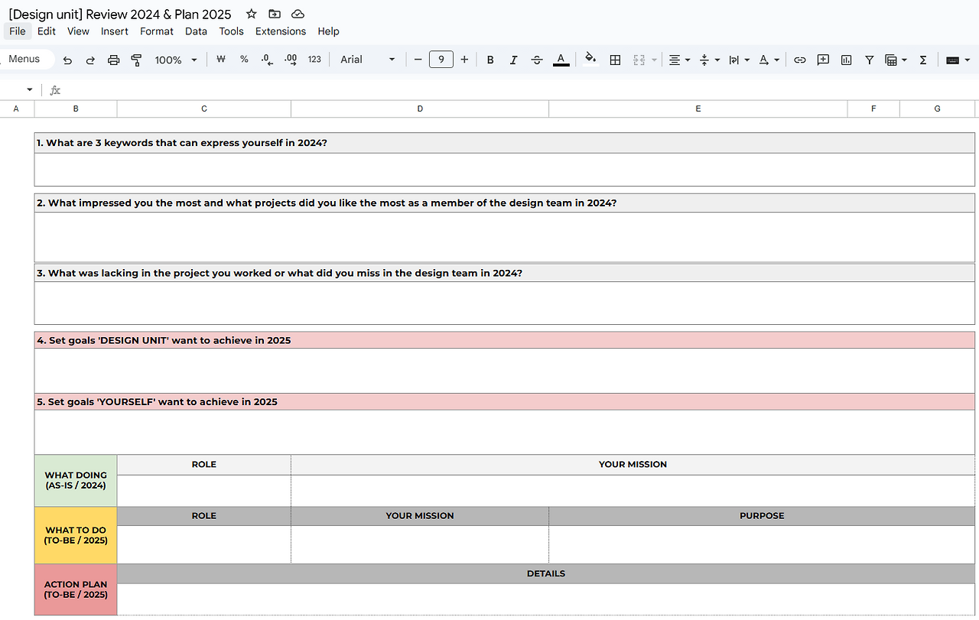Select the paint format roller icon
This screenshot has width=979, height=620.
[x=137, y=60]
